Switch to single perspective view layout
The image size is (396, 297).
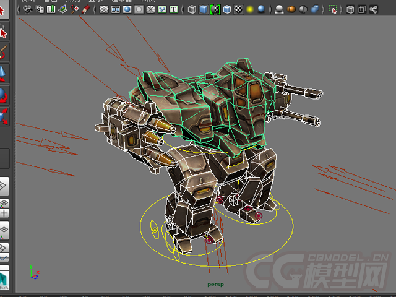[4, 186]
